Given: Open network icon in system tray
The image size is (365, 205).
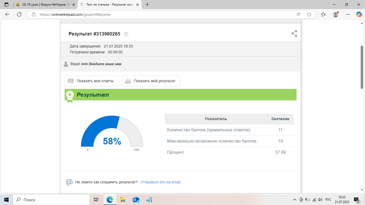Looking at the screenshot, I should coord(314,200).
